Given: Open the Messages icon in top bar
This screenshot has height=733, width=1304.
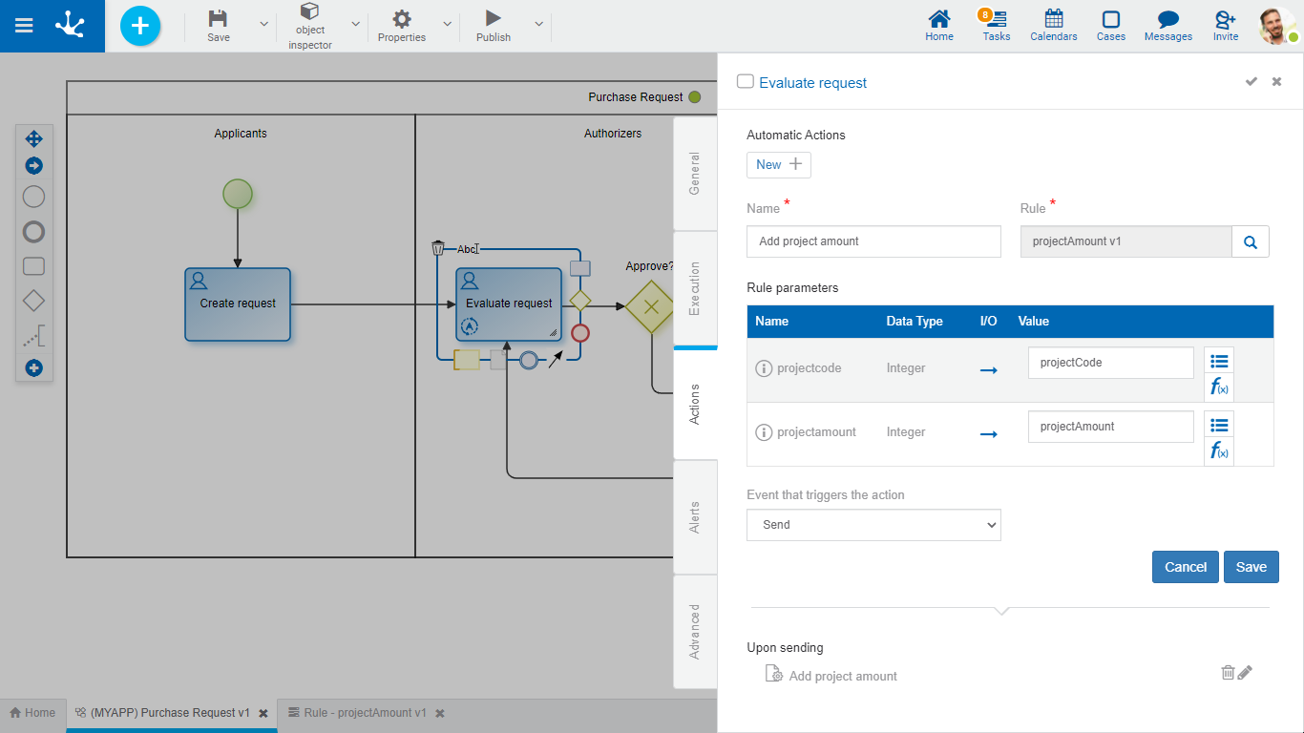Looking at the screenshot, I should [x=1167, y=26].
